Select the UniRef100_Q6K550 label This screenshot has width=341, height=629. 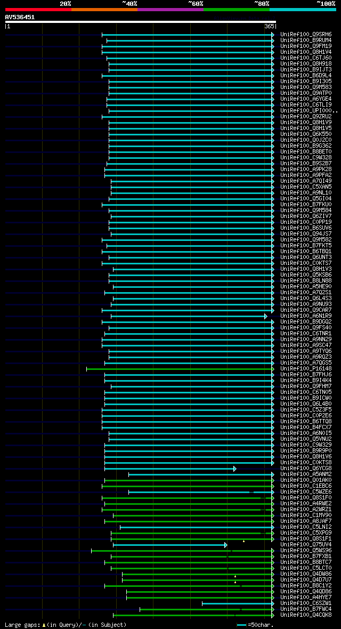306,134
